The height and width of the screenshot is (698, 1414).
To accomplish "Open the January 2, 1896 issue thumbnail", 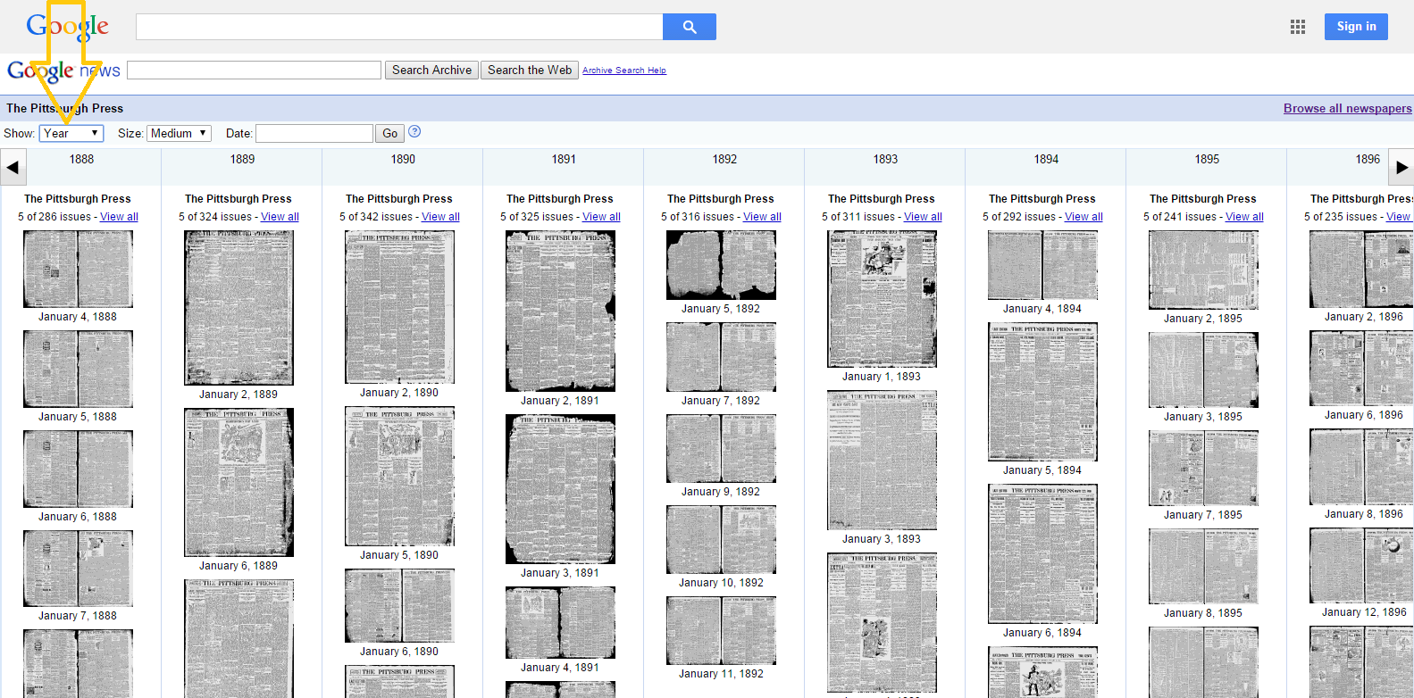I will pos(1362,269).
